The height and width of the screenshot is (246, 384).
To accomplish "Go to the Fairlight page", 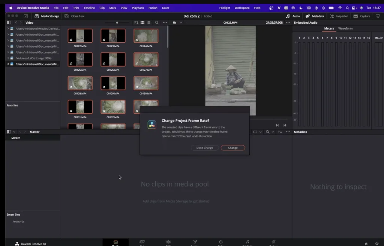I will pos(247,243).
